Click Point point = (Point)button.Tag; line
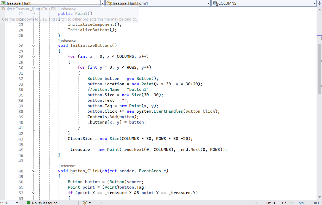 pos(107,187)
